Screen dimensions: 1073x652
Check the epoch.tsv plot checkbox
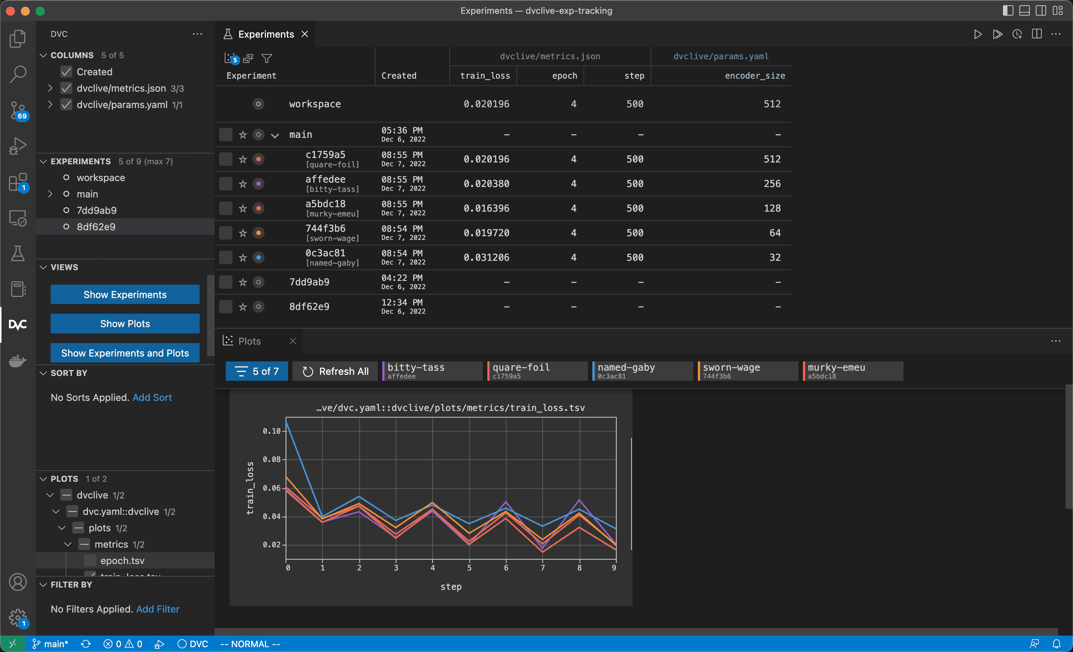coord(90,561)
